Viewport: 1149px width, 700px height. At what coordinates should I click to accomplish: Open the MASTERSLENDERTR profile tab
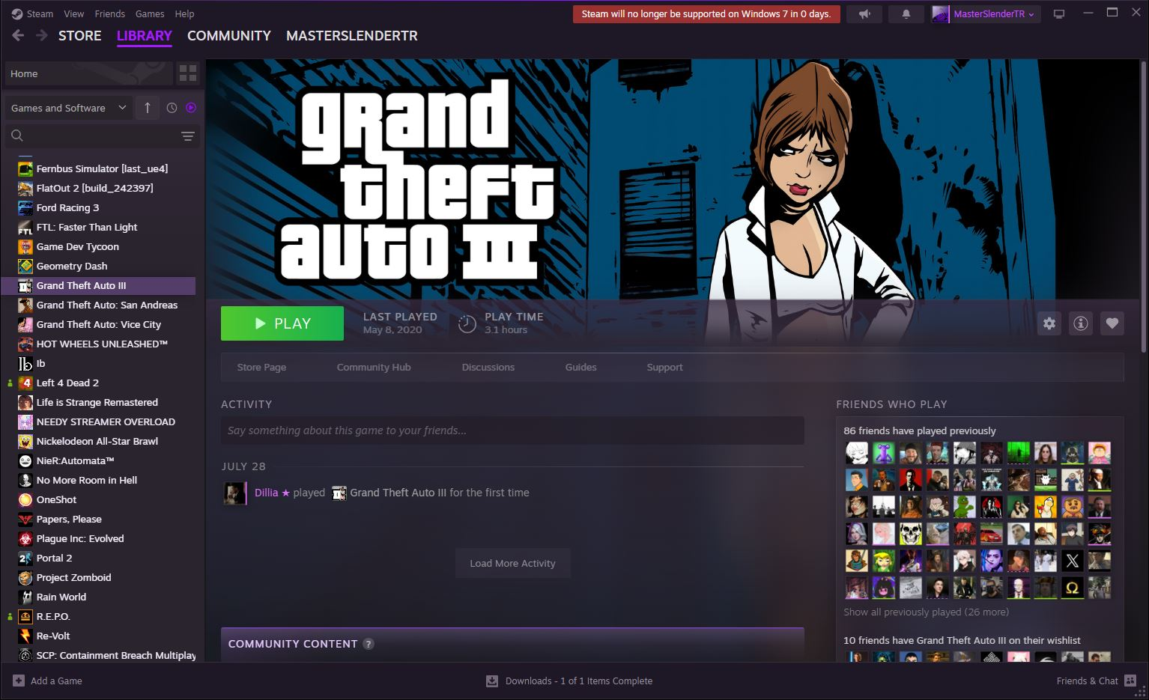(352, 35)
